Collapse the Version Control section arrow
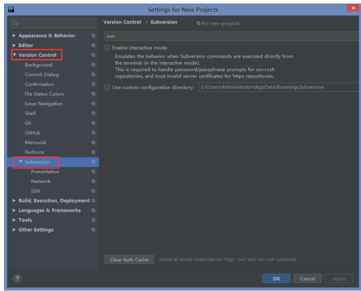Screen dimensions: 361x291 pos(14,55)
